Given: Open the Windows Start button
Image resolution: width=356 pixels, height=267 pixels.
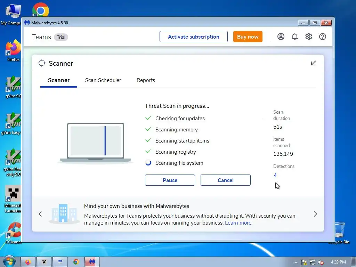Looking at the screenshot, I should coord(9,261).
